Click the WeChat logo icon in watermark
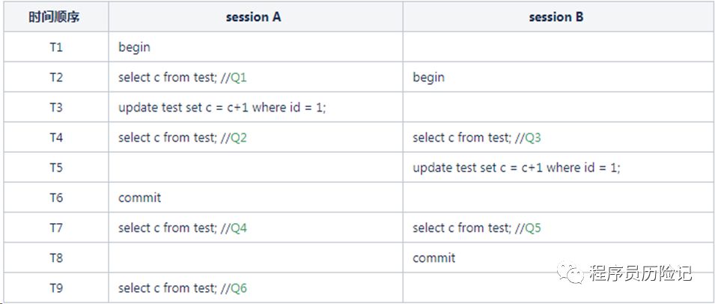The width and height of the screenshot is (715, 304). point(573,273)
